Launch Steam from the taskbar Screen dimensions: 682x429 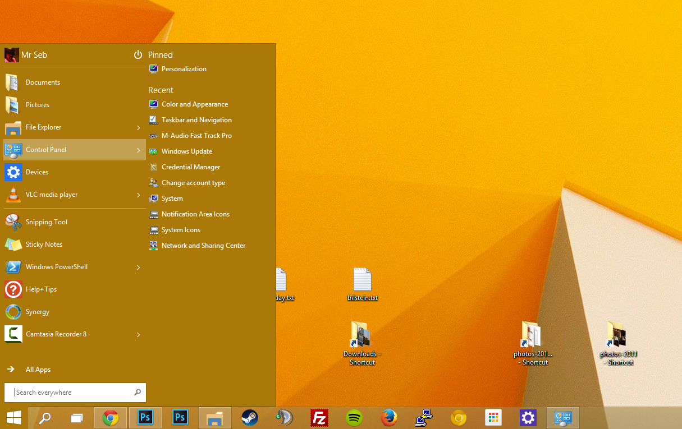point(250,418)
